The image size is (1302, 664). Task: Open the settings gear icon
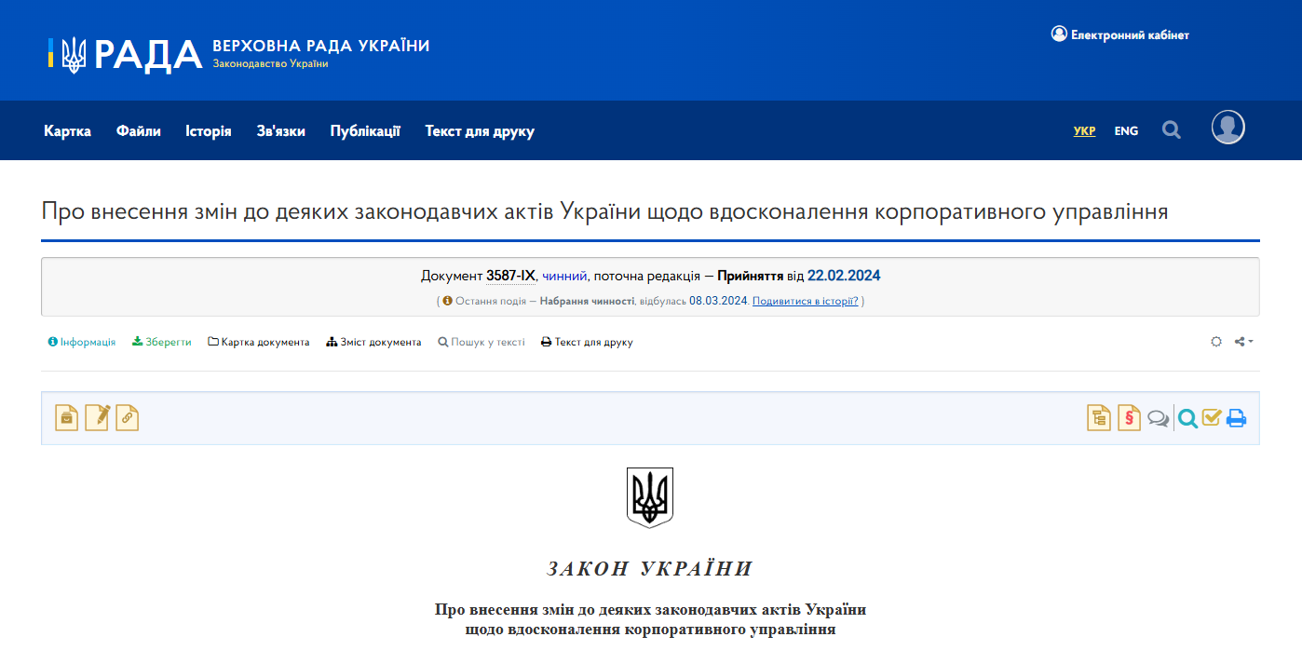1216,342
